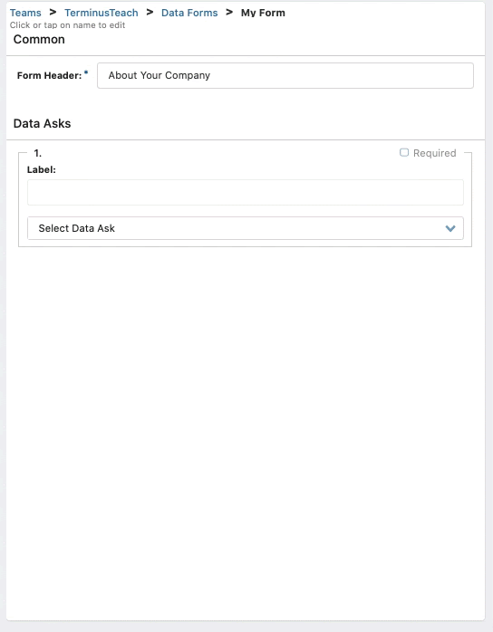Select the Data Asks section heading

(x=42, y=123)
